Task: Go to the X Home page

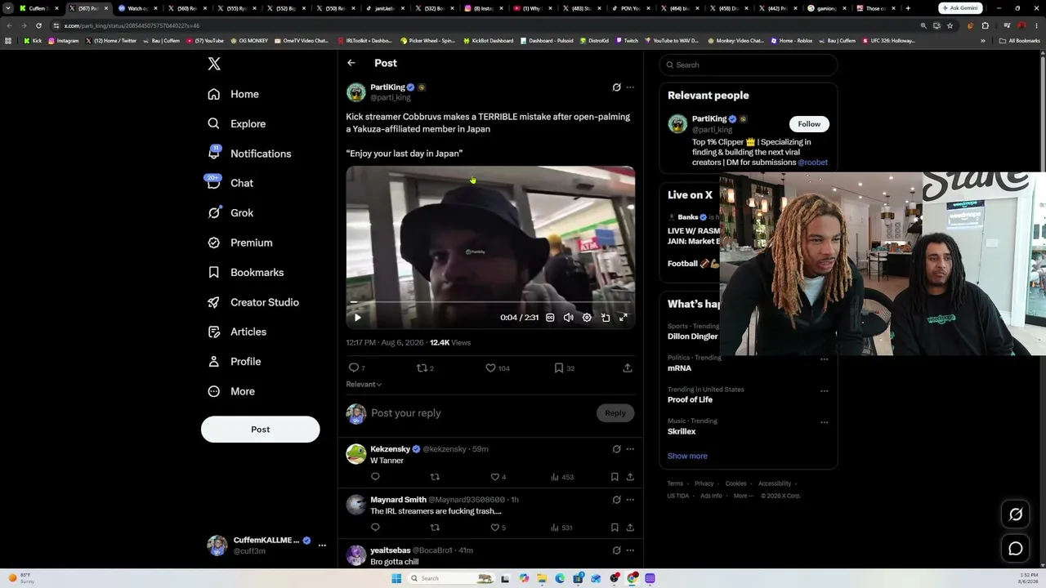Action: (x=233, y=94)
